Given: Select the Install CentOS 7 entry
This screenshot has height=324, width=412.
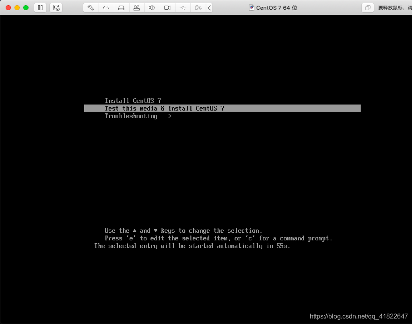Looking at the screenshot, I should [133, 100].
